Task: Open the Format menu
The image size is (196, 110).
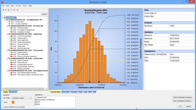Action: click(x=18, y=5)
